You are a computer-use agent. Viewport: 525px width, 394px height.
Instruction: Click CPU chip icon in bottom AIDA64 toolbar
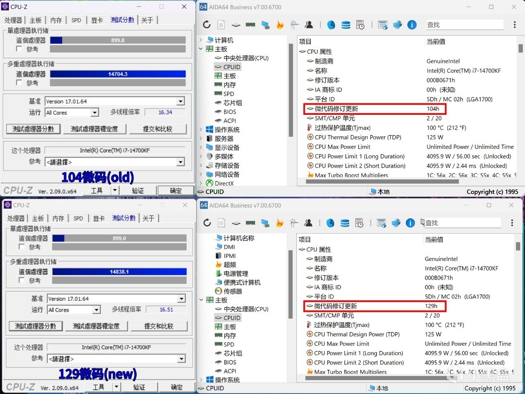(236, 223)
